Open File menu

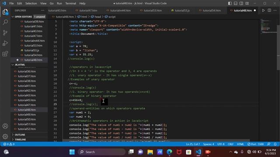click(x=11, y=3)
